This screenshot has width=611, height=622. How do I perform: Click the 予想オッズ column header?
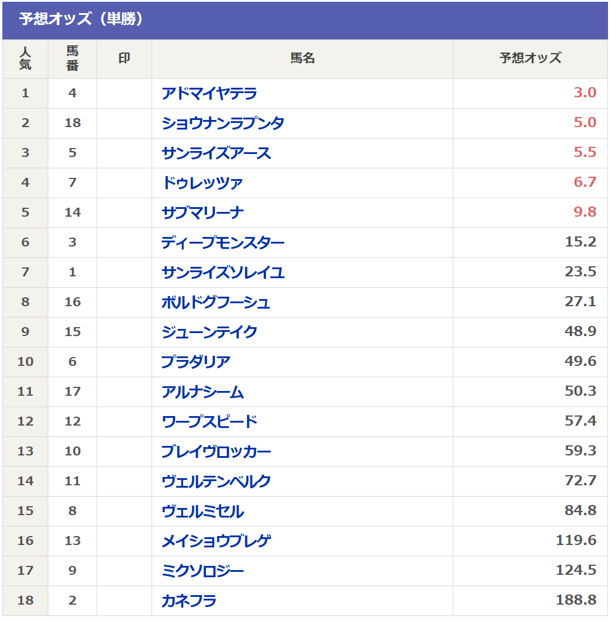point(530,58)
